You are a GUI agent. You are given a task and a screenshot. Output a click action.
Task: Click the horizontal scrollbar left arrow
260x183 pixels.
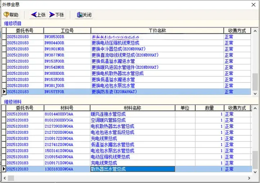click(x=4, y=178)
